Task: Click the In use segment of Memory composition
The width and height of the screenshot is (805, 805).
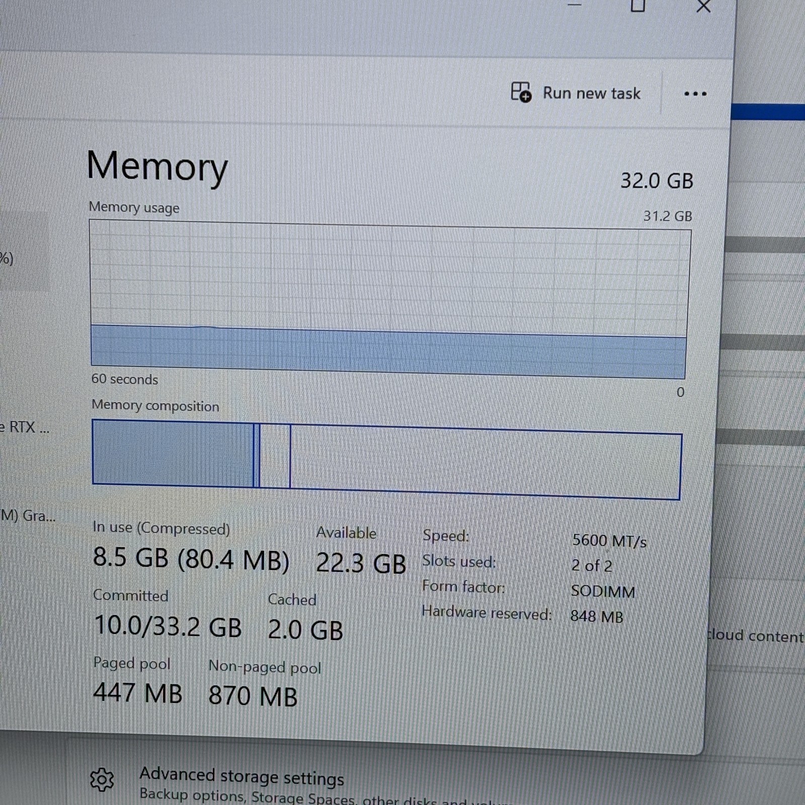Action: (x=173, y=454)
